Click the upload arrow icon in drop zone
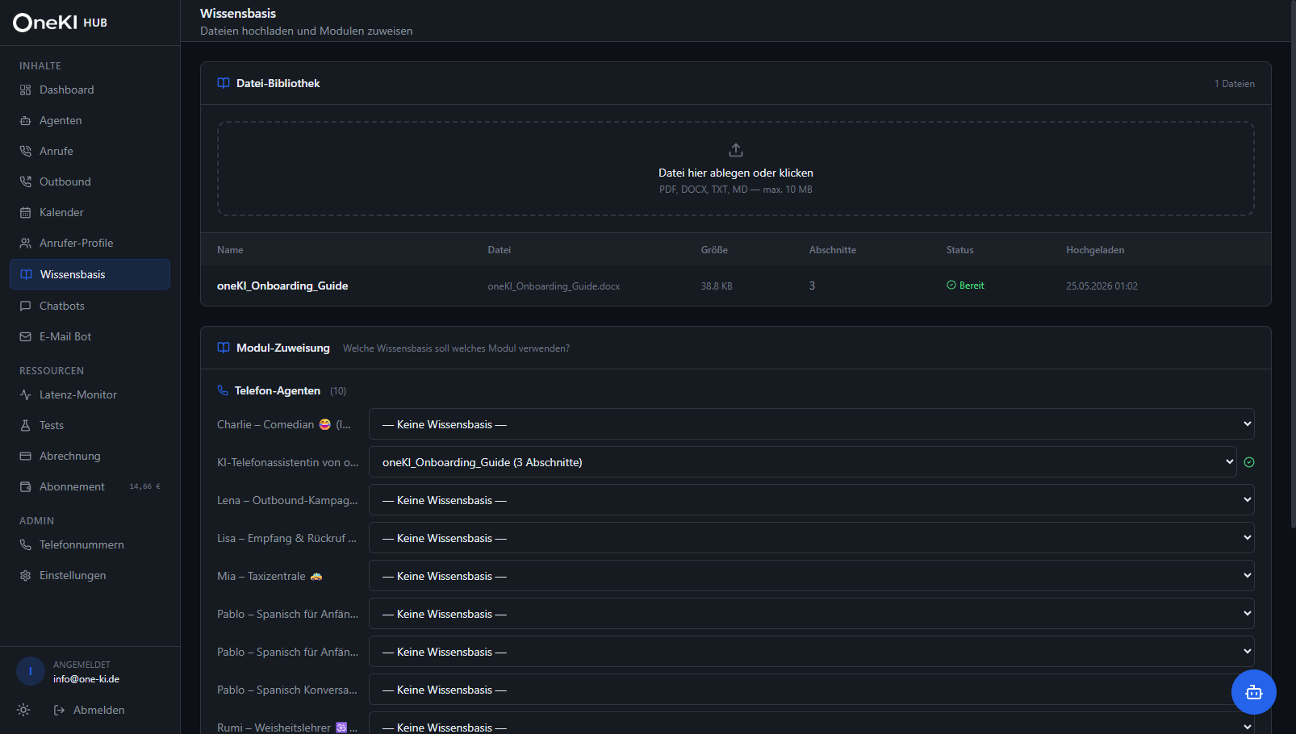 coord(736,150)
